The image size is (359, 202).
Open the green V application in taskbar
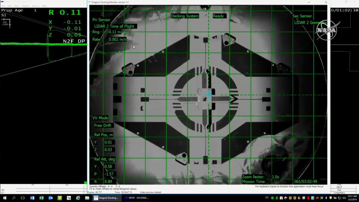point(60,198)
